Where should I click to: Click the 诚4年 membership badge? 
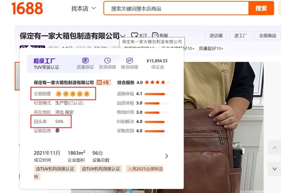coord(103,83)
